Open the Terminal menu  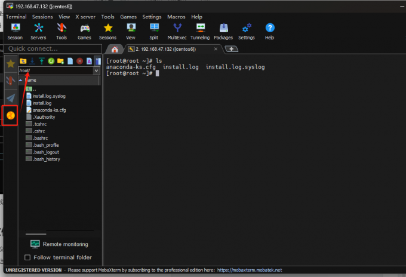coord(16,17)
